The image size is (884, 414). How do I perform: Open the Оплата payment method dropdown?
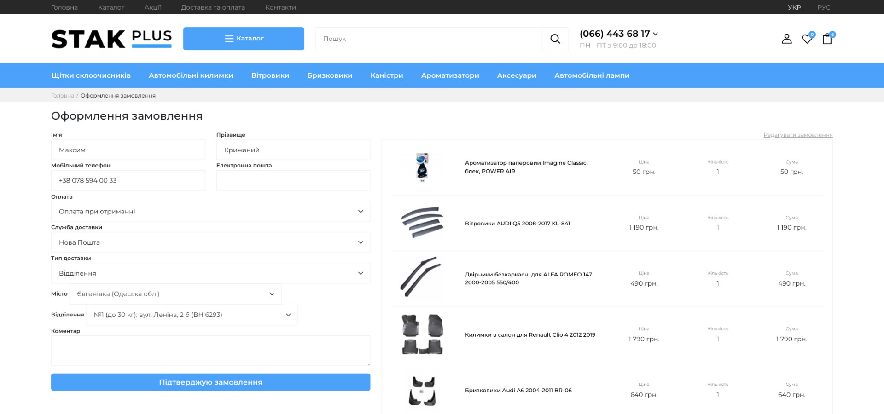[x=210, y=212]
